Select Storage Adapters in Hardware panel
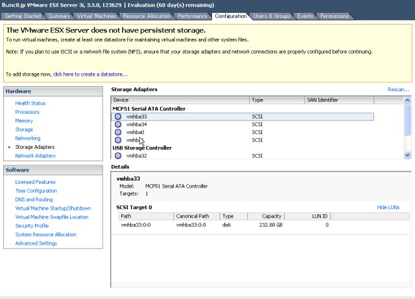Viewport: 415px width, 299px height. (34, 147)
